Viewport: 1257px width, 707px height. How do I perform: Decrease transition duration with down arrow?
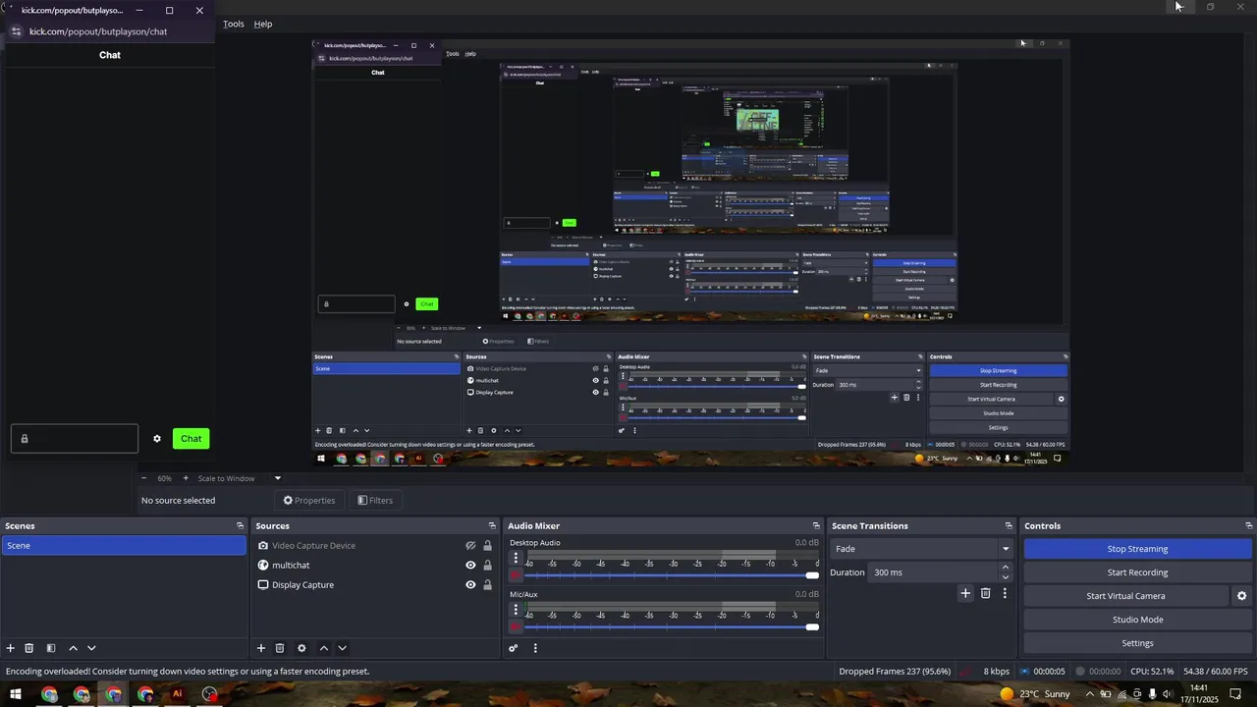click(1005, 577)
